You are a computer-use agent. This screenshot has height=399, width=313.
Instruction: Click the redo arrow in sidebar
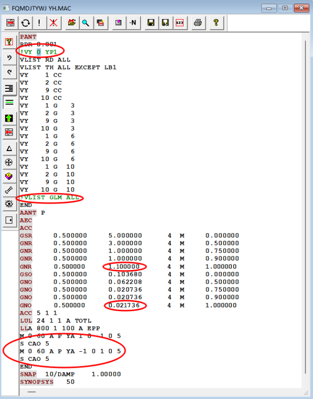10,72
